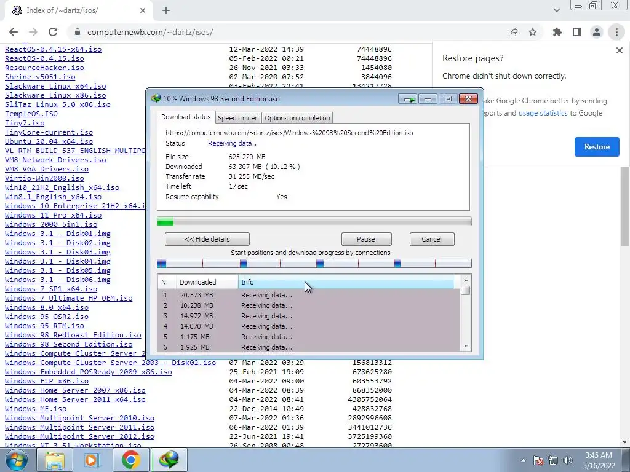
Task: Open Windows 98 Second Edition.iso link
Action: 69,344
